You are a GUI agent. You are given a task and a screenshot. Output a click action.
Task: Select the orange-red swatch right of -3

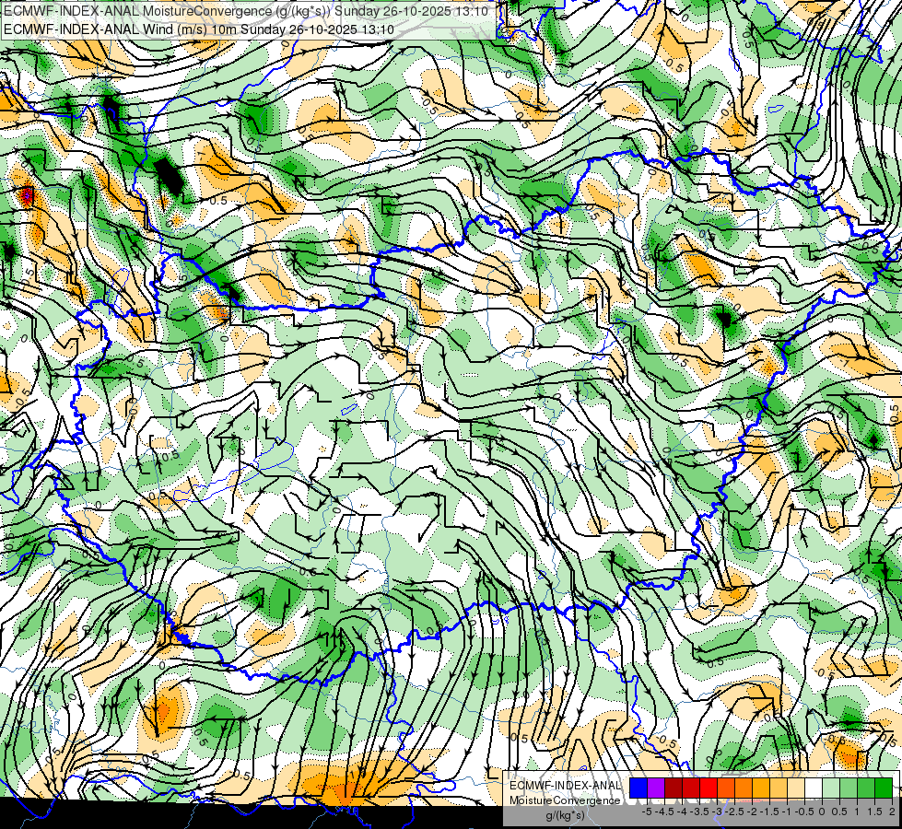coord(726,788)
